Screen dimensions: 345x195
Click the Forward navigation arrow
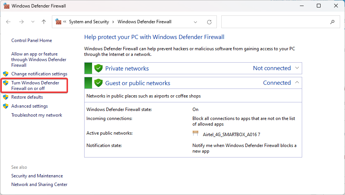21,22
